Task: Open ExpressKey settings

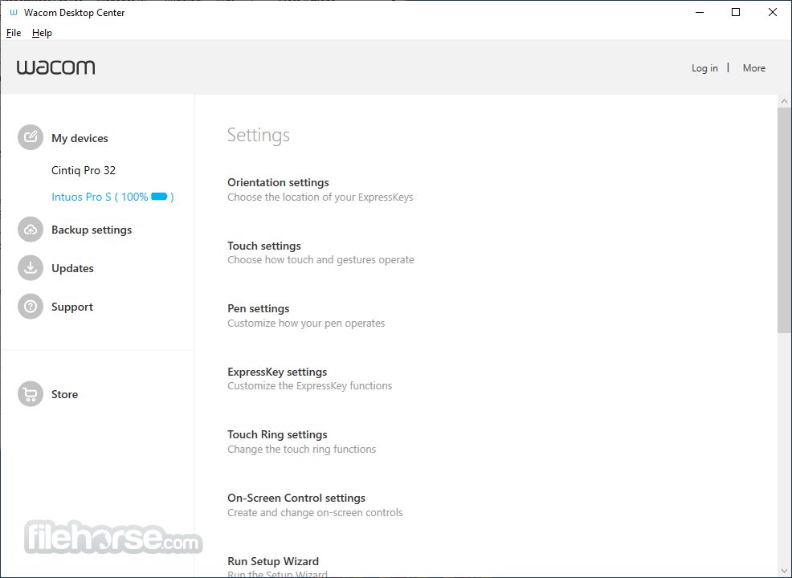Action: (x=277, y=372)
